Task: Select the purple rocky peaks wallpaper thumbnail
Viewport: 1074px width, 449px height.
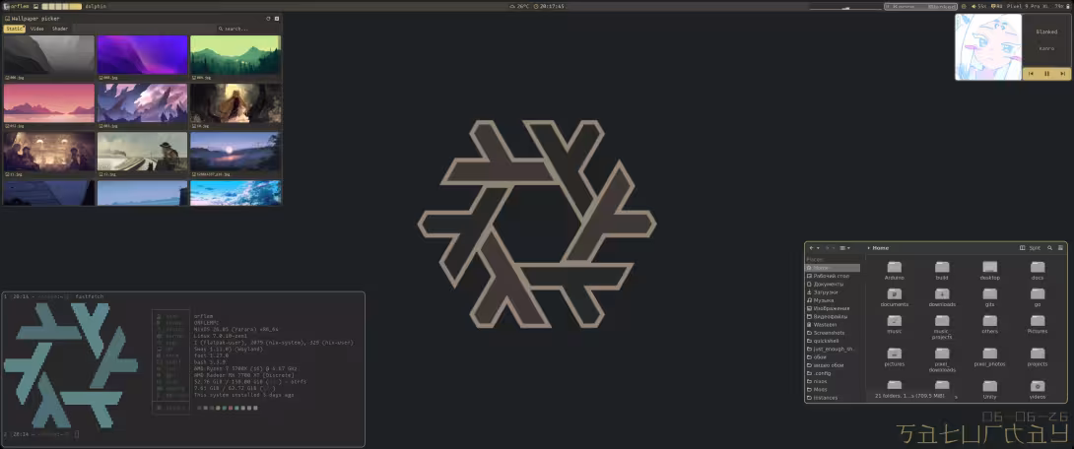Action: pos(143,103)
